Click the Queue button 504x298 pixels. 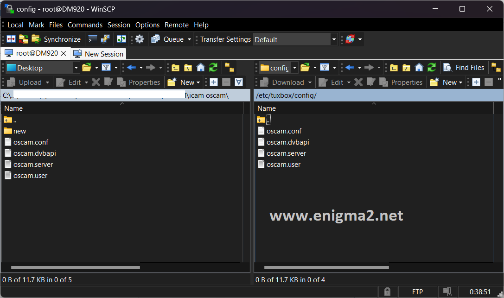[x=168, y=39]
